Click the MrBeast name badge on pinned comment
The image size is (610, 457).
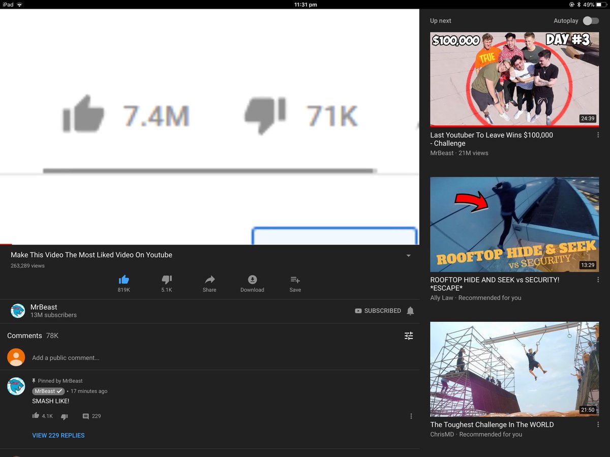(x=48, y=391)
